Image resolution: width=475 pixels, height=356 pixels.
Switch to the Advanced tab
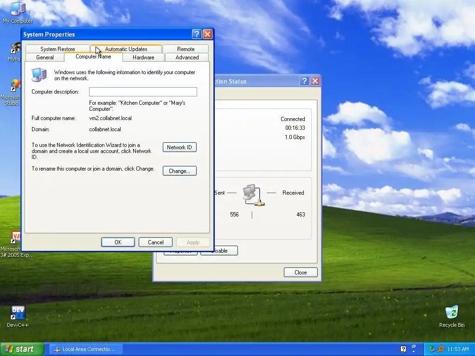[187, 57]
